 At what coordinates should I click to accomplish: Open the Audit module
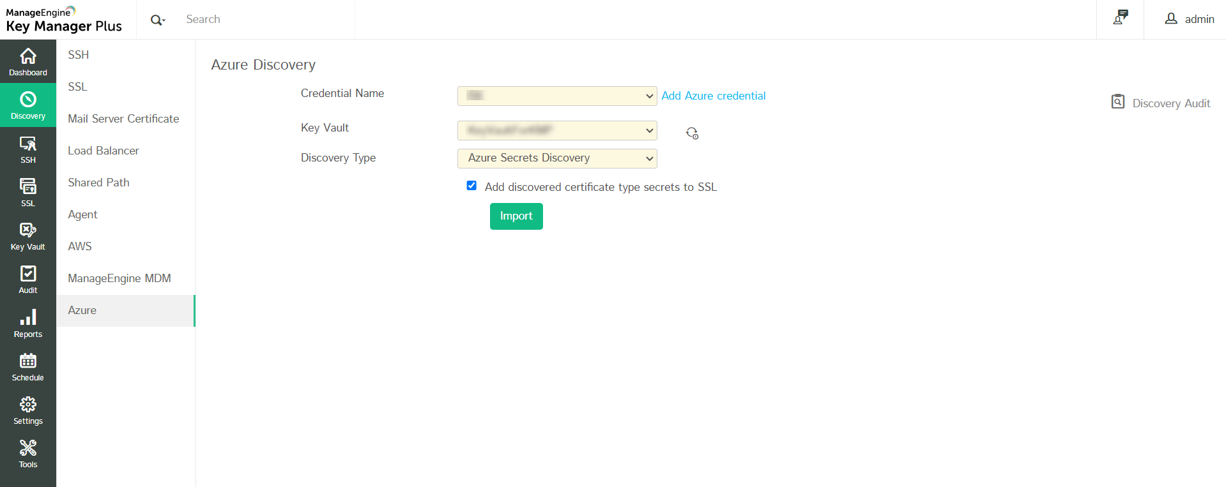point(28,280)
